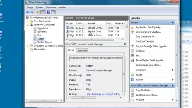192x108 pixels.
Task: Open the Dosya menu
Action: click(x=30, y=7)
